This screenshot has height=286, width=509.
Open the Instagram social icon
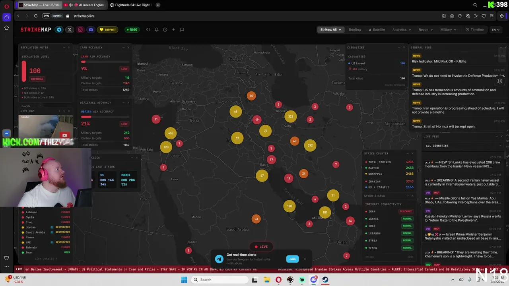pos(80,29)
